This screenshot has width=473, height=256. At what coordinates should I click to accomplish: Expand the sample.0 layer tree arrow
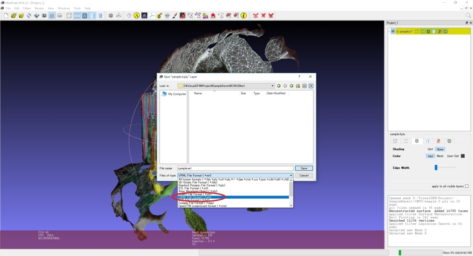(x=389, y=31)
